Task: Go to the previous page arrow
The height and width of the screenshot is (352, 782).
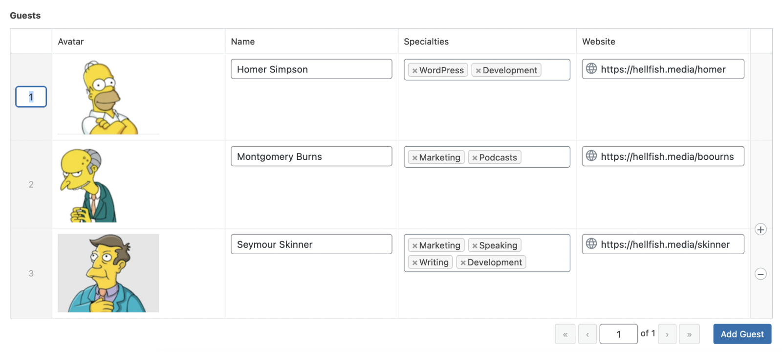Action: point(587,334)
